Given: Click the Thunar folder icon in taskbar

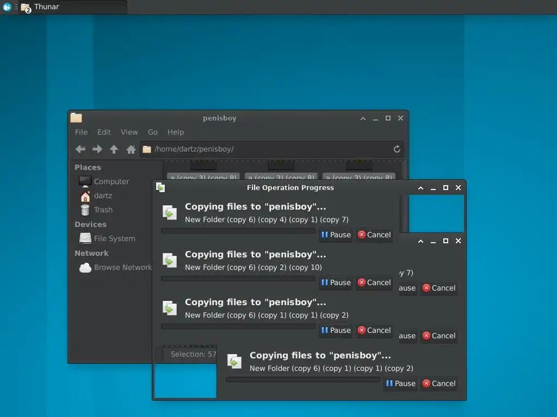Looking at the screenshot, I should pos(26,7).
